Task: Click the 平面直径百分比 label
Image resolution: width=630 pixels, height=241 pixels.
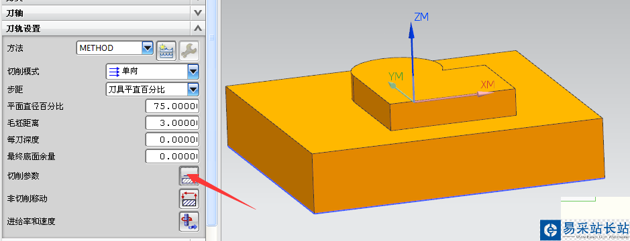Action: (x=36, y=107)
